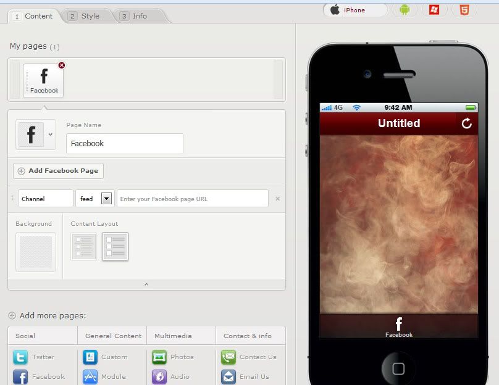Open the feed type dropdown
Screen dimensions: 499x385
point(106,199)
